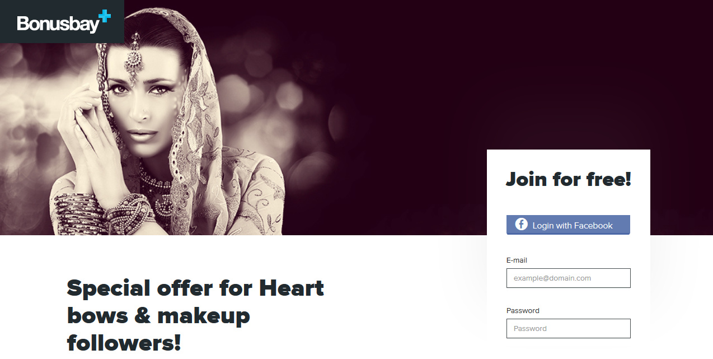Focus the E-mail input field
Screen dimensions: 713x359
(568, 278)
